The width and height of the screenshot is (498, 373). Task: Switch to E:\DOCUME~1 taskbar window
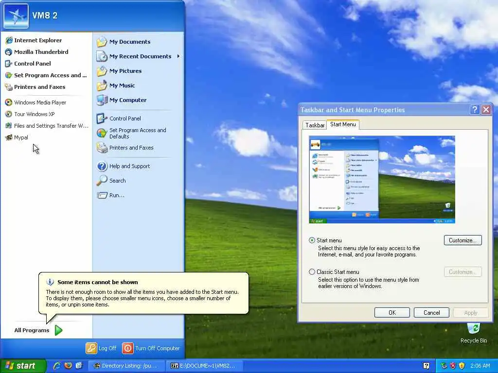point(205,366)
